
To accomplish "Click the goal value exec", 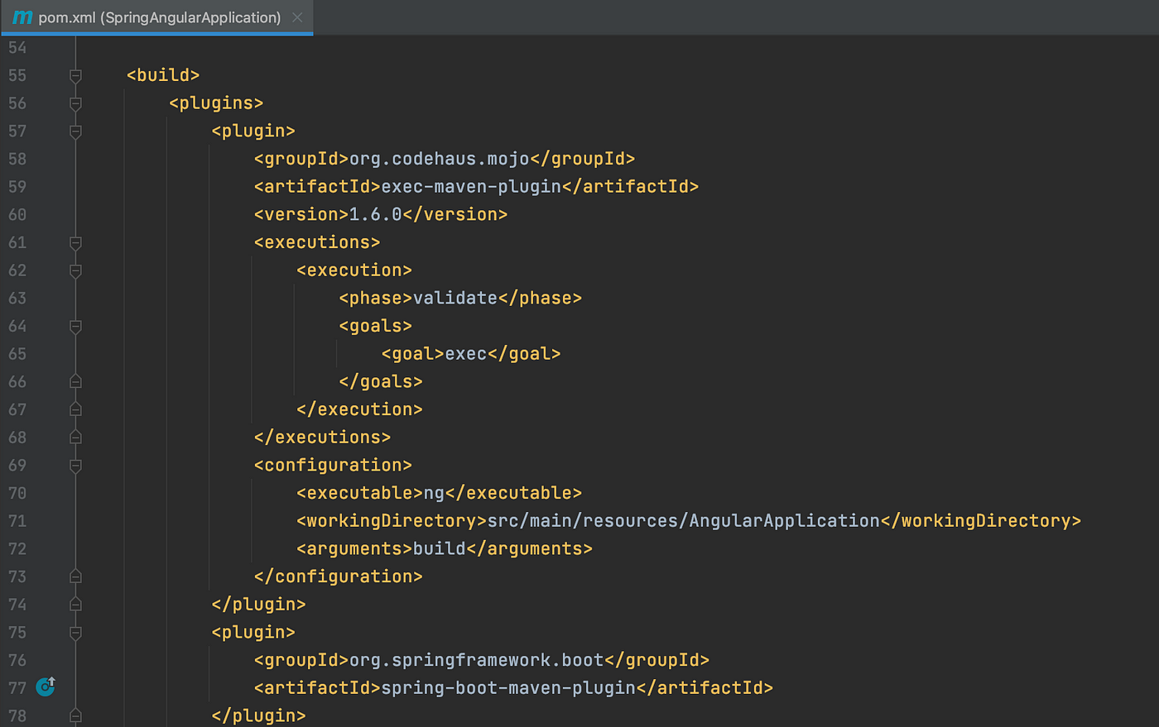I will coord(466,354).
